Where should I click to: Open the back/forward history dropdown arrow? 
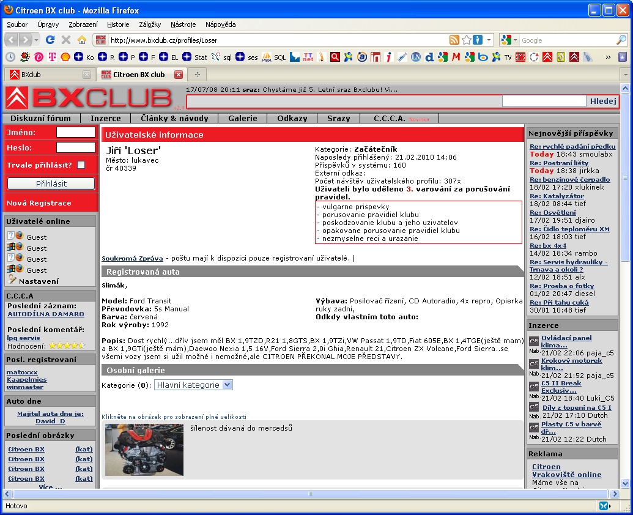tap(36, 40)
